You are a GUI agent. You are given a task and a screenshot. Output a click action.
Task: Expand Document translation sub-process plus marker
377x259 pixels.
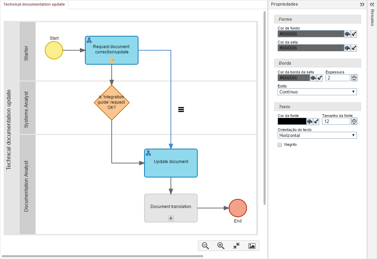(171, 218)
